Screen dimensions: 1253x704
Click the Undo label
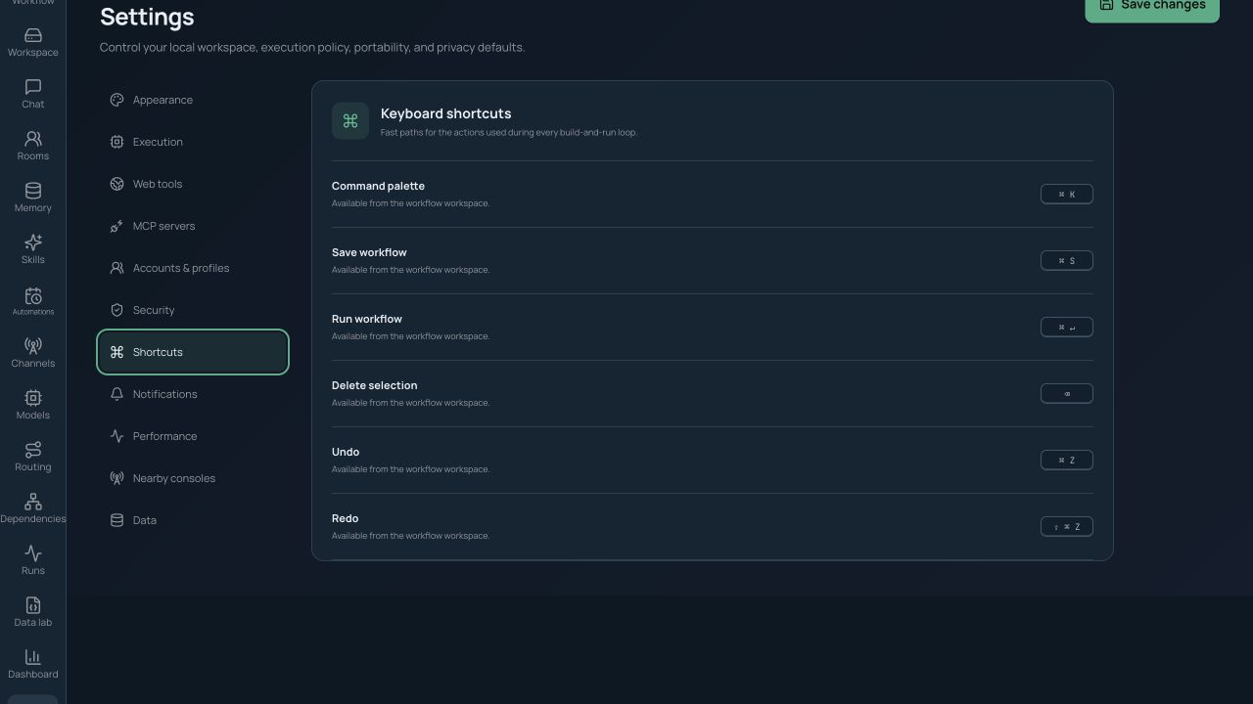pos(346,452)
